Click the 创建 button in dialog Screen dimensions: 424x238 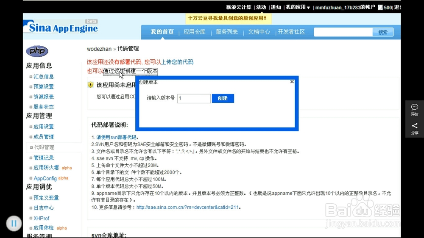(223, 98)
